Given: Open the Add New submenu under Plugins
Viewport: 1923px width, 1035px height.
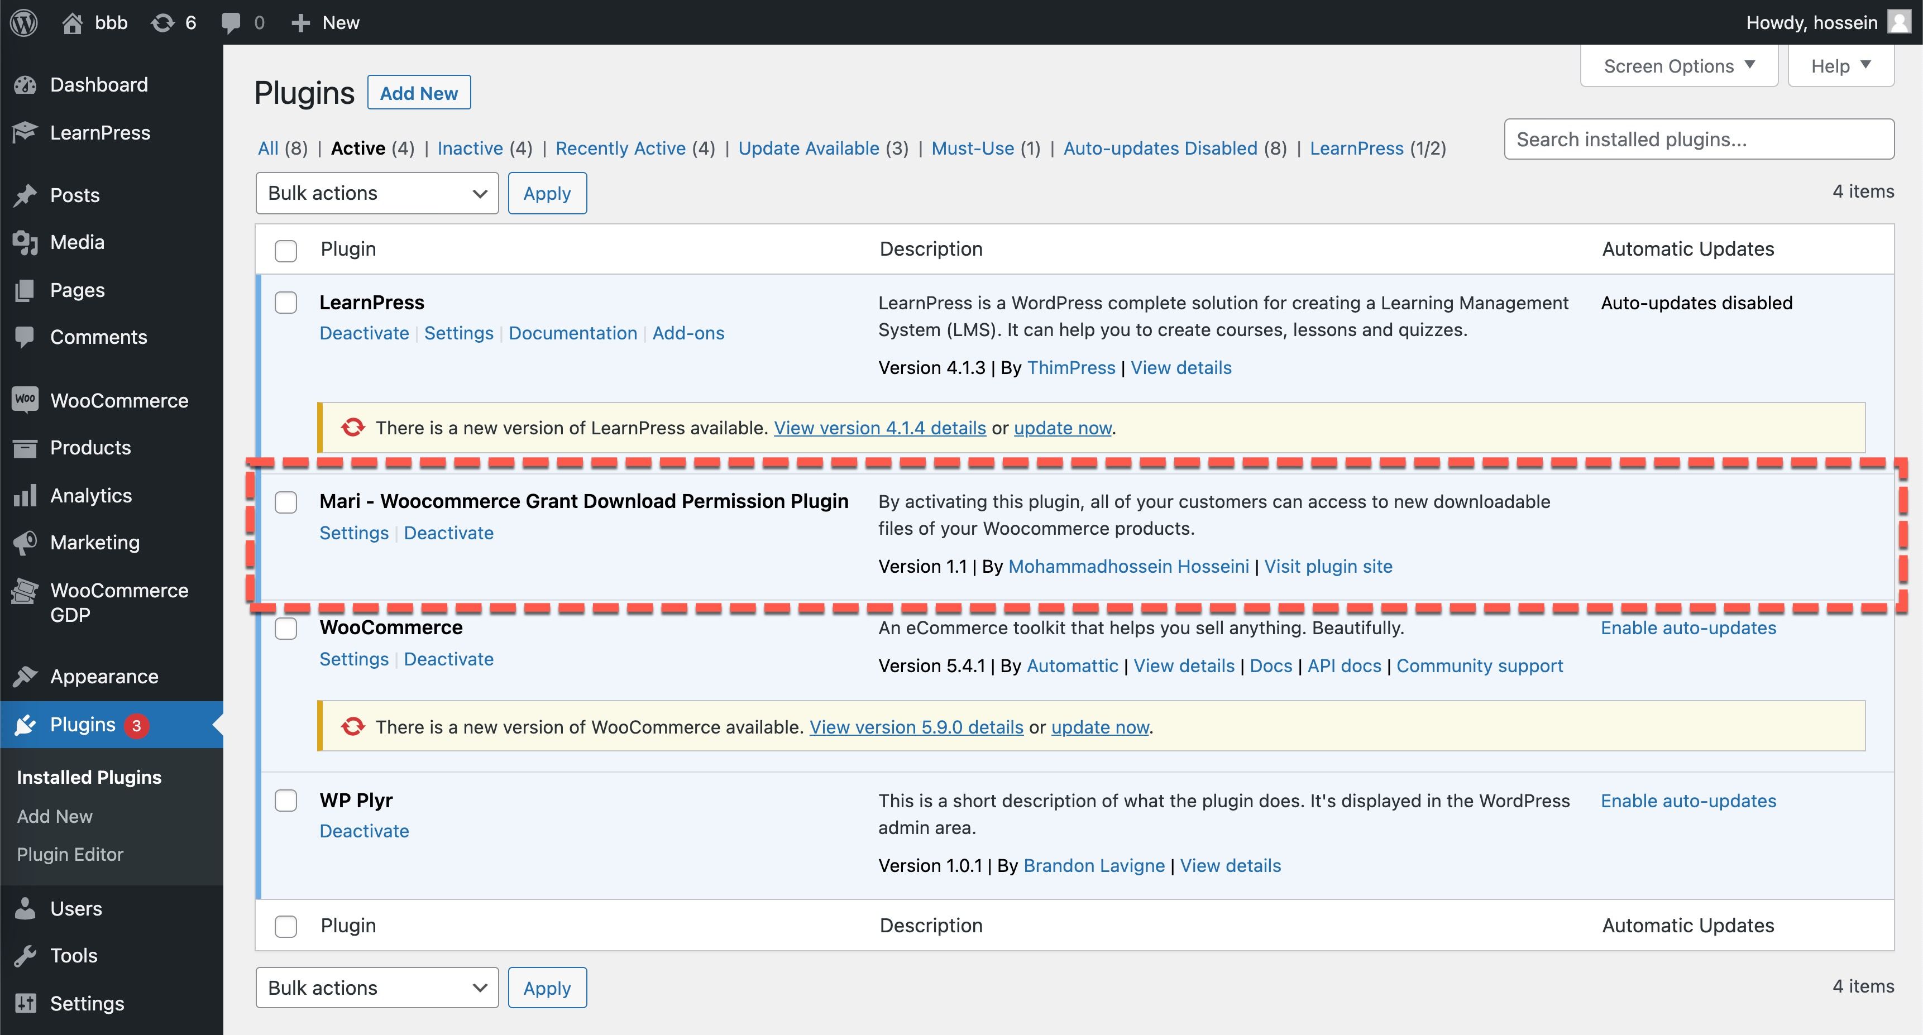Looking at the screenshot, I should click(x=55, y=816).
